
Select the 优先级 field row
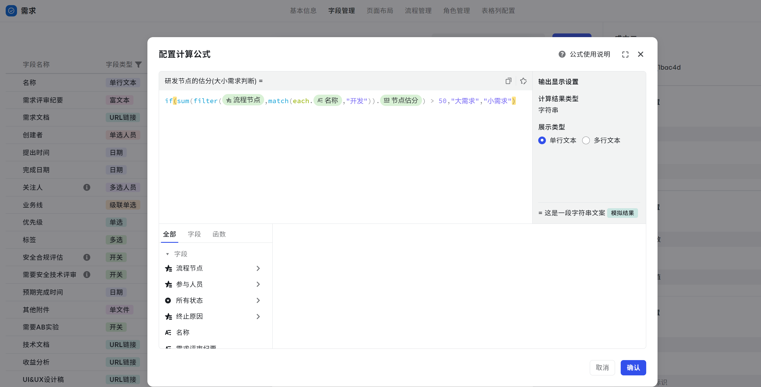[77, 222]
